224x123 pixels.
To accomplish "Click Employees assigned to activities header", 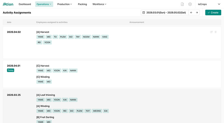I will (x=52, y=22).
